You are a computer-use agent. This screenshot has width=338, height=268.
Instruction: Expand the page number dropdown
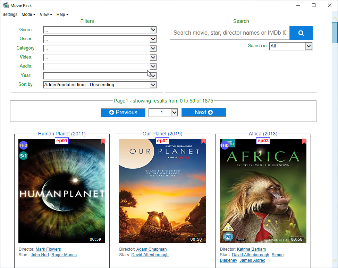[x=174, y=113]
